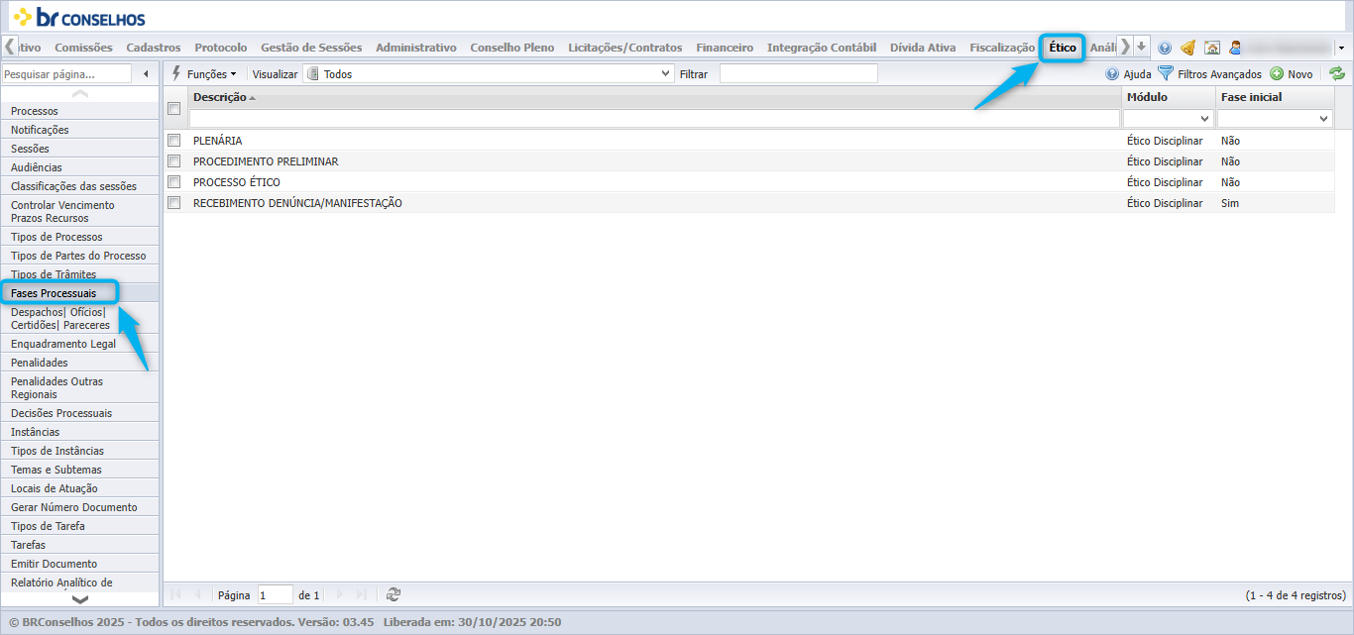
Task: Go to the home page icon
Action: pyautogui.click(x=1211, y=48)
